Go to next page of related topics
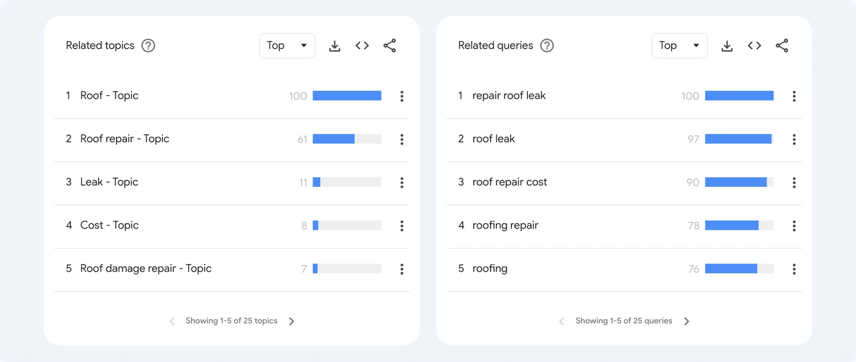 pyautogui.click(x=292, y=321)
